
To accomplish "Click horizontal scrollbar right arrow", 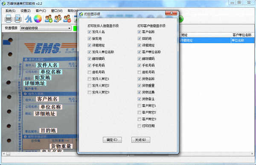I will (x=252, y=154).
